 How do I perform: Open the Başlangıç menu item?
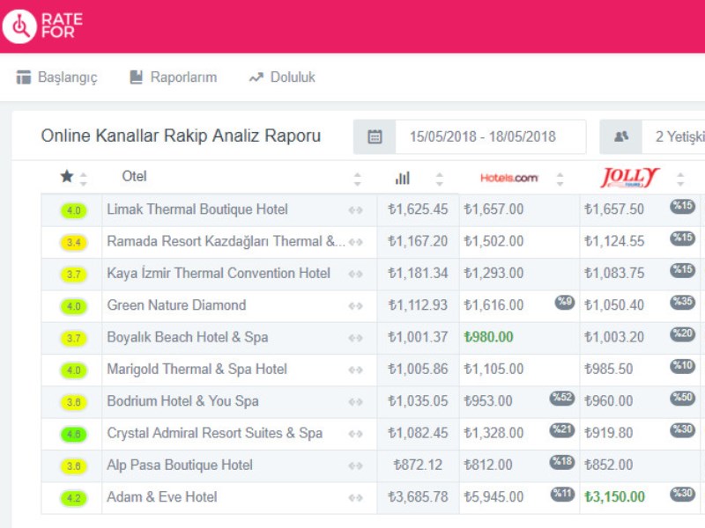pos(57,77)
